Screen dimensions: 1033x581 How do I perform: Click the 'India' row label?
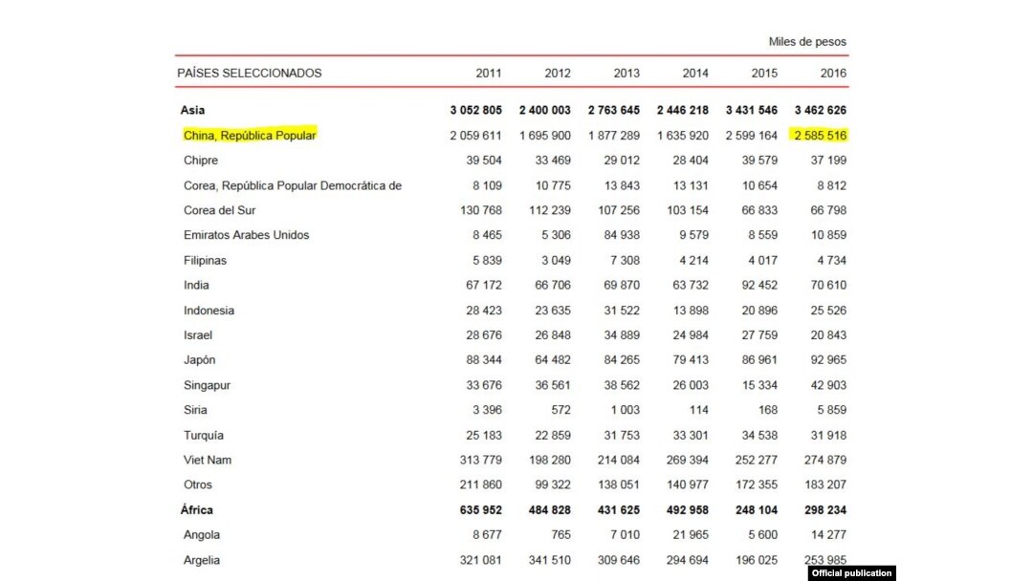pyautogui.click(x=196, y=285)
